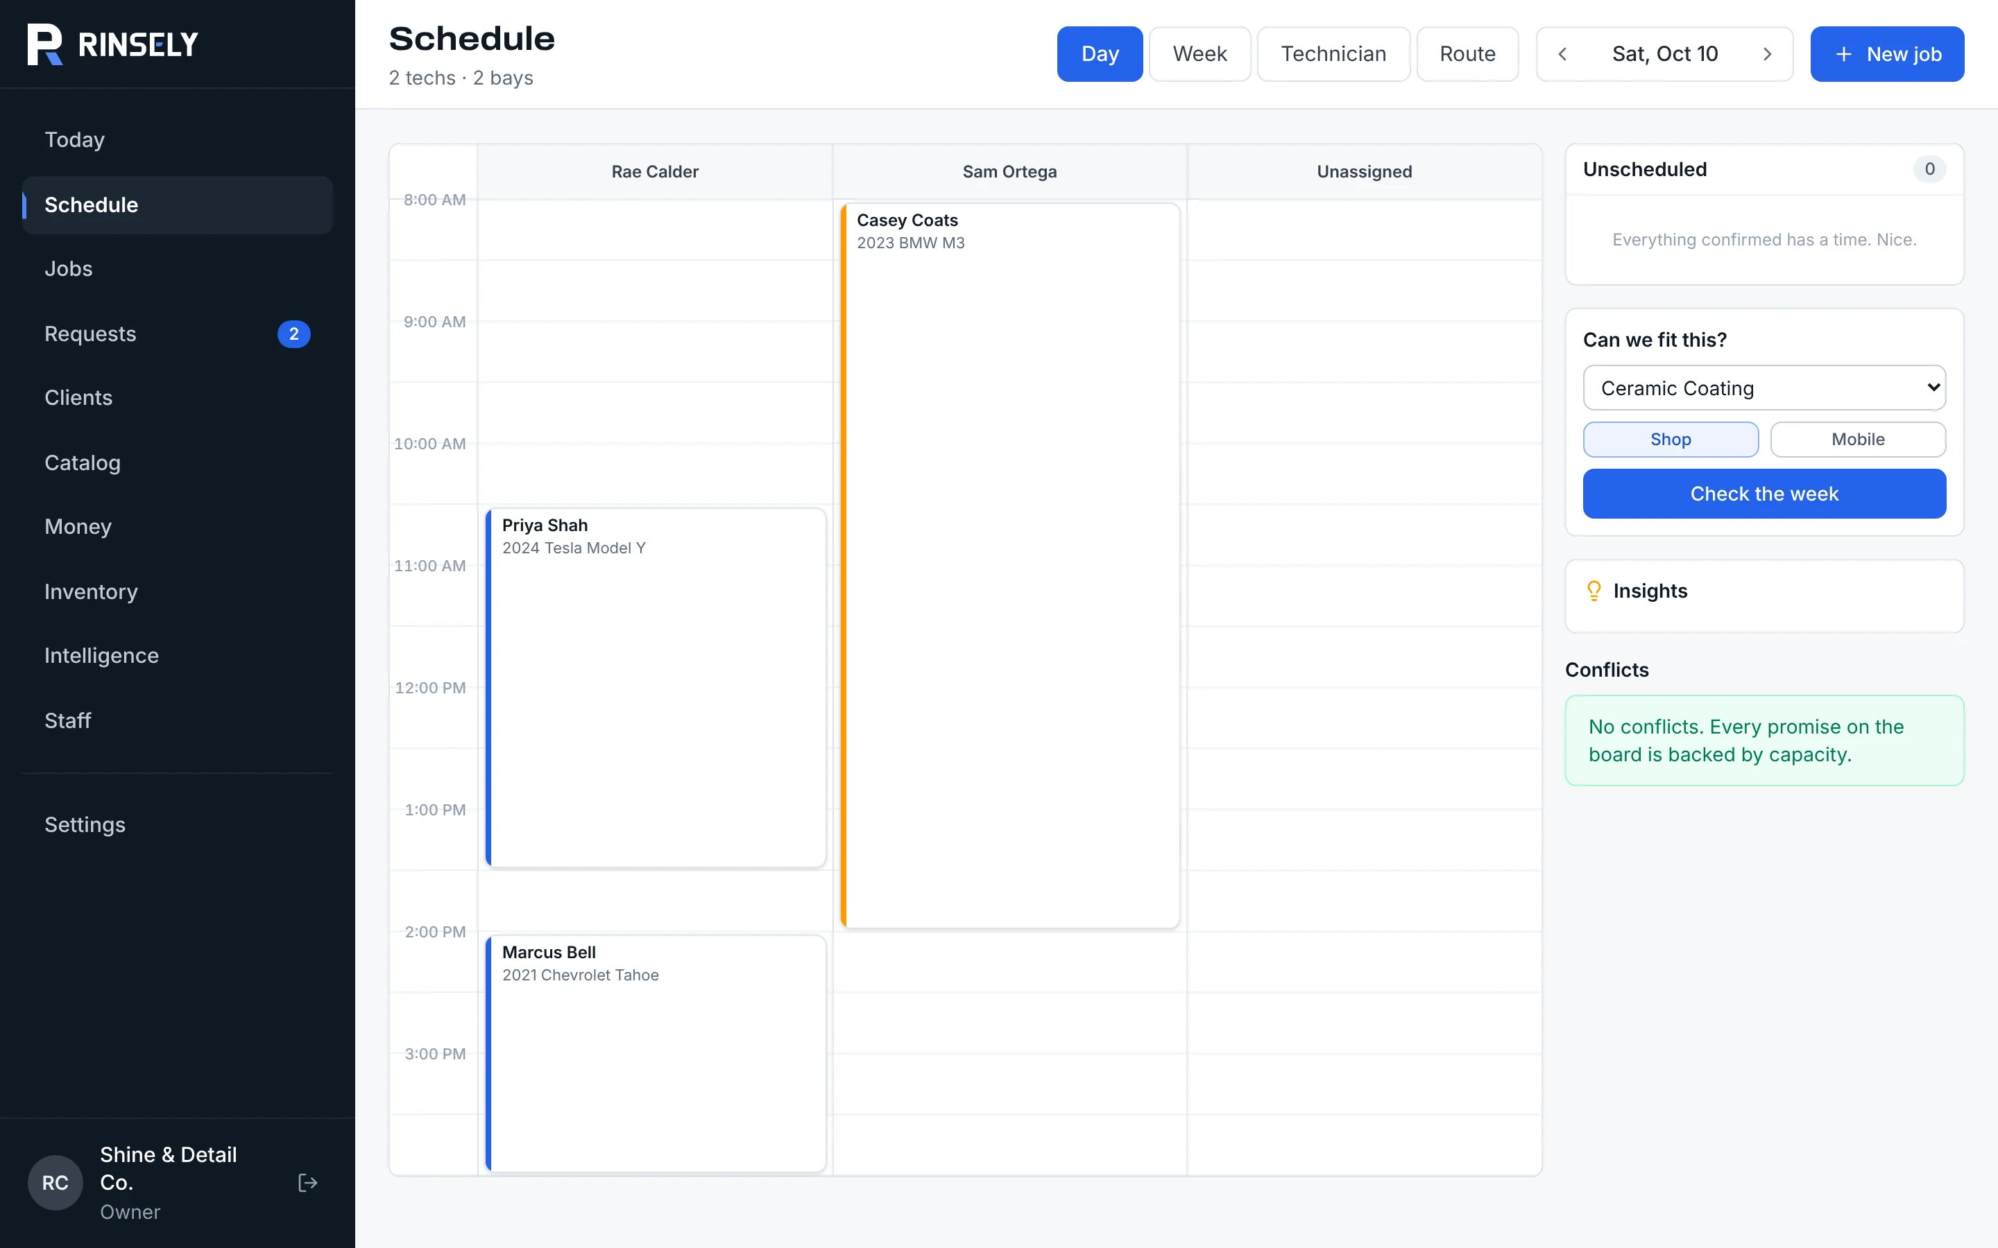Viewport: 1998px width, 1248px height.
Task: Click Check the week button
Action: [x=1764, y=494]
